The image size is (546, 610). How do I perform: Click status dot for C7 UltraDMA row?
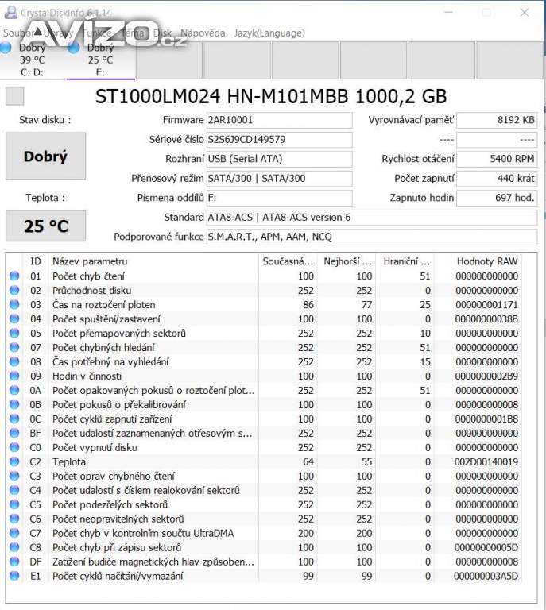pos(14,533)
